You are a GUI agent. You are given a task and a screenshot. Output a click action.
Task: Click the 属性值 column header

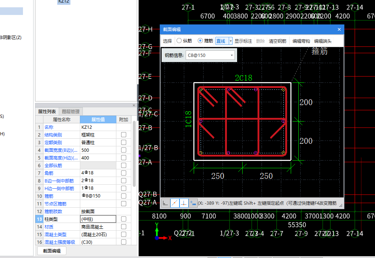coord(98,119)
